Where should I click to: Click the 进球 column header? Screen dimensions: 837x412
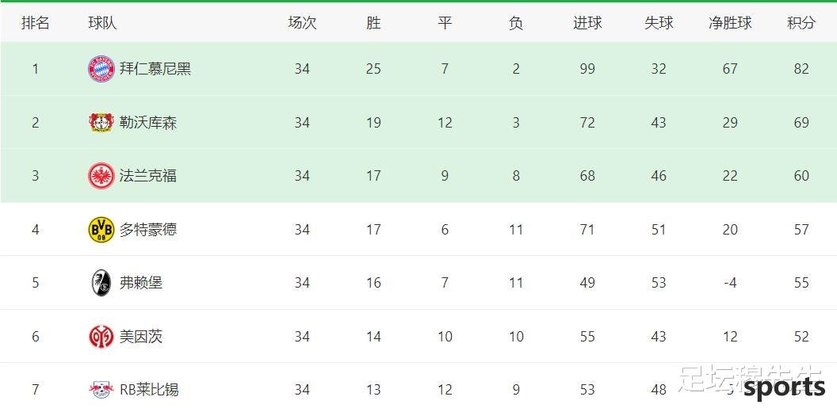[x=587, y=23]
